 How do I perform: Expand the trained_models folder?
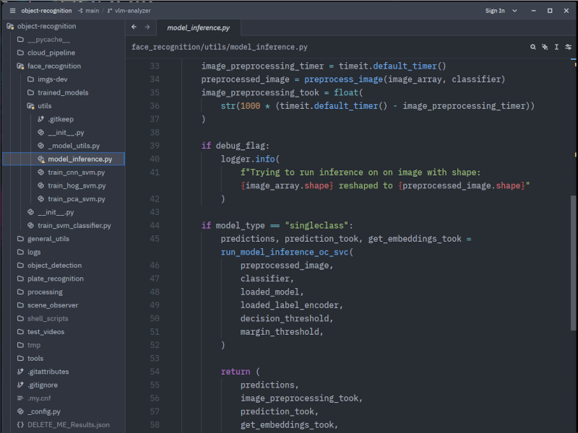(63, 92)
